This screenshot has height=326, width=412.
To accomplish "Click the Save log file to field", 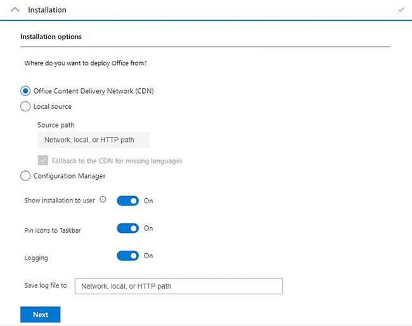I will 179,286.
